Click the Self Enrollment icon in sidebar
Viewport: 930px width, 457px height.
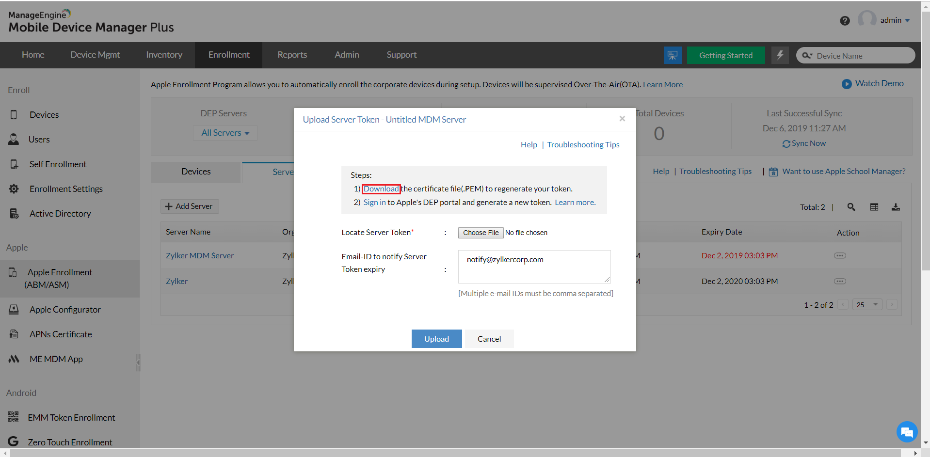(14, 164)
